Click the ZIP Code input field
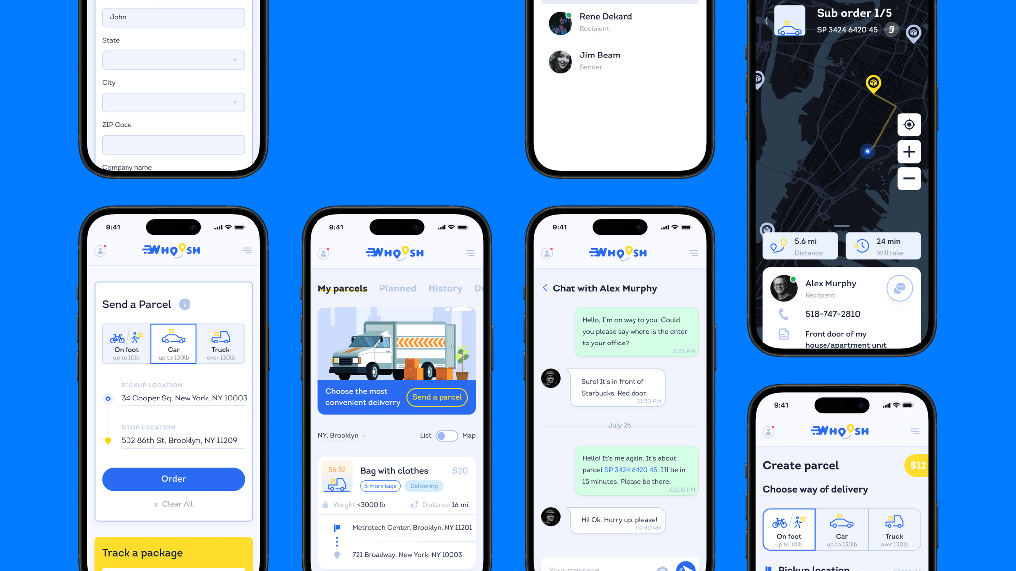1016x571 pixels. pyautogui.click(x=173, y=144)
